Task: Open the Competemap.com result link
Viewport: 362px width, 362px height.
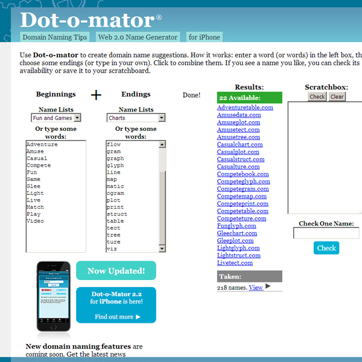Action: pos(242,196)
